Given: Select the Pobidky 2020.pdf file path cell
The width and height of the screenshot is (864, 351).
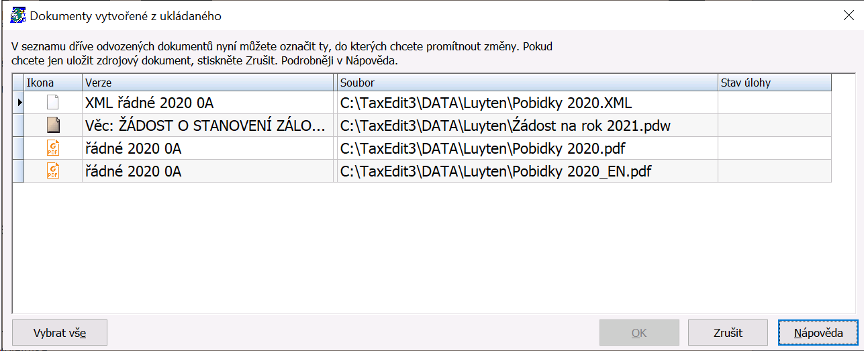Looking at the screenshot, I should [x=527, y=148].
